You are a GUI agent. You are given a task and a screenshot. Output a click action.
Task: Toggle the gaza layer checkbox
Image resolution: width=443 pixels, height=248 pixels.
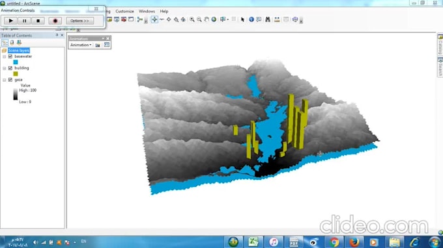pos(10,80)
